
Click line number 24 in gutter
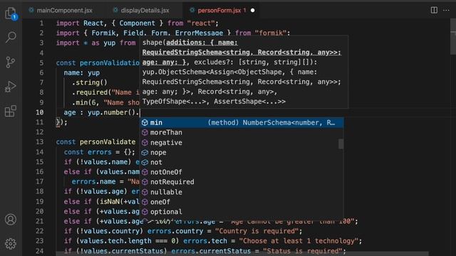coord(40,251)
